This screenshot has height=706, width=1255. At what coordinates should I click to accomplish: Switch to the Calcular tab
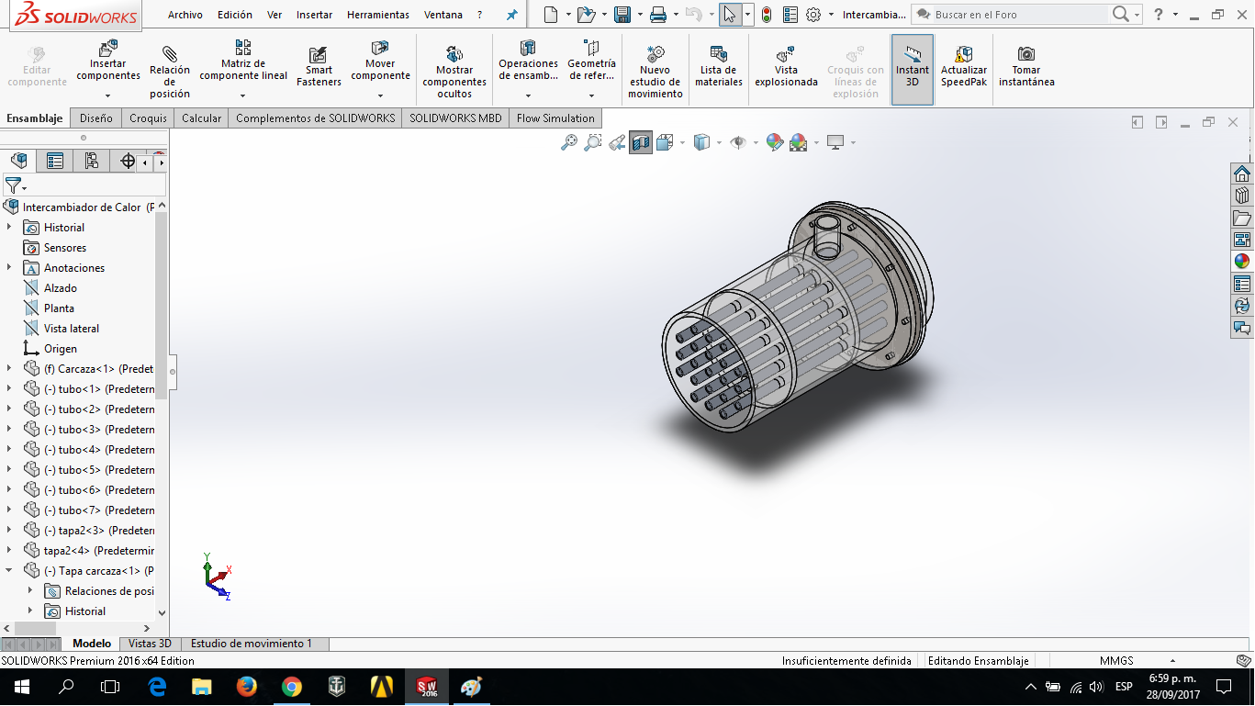click(x=201, y=118)
